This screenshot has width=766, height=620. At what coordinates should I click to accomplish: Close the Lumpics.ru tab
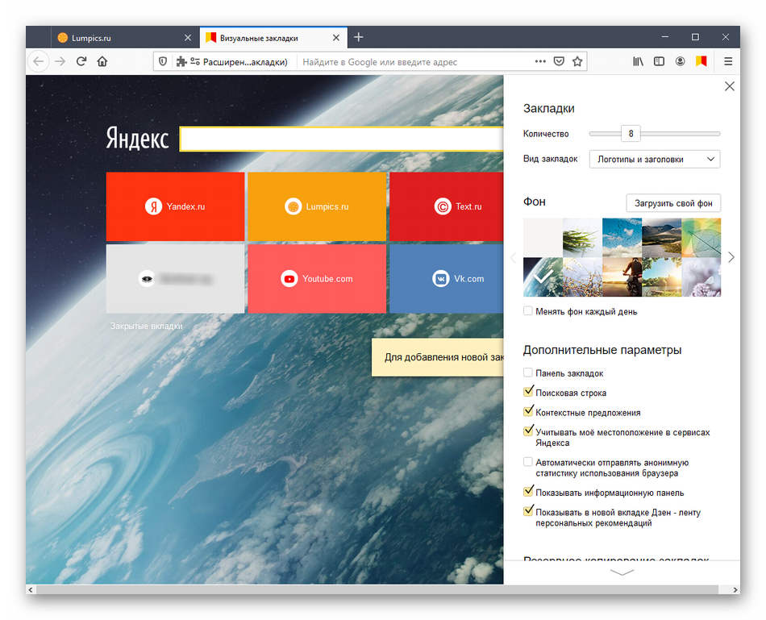tap(188, 38)
